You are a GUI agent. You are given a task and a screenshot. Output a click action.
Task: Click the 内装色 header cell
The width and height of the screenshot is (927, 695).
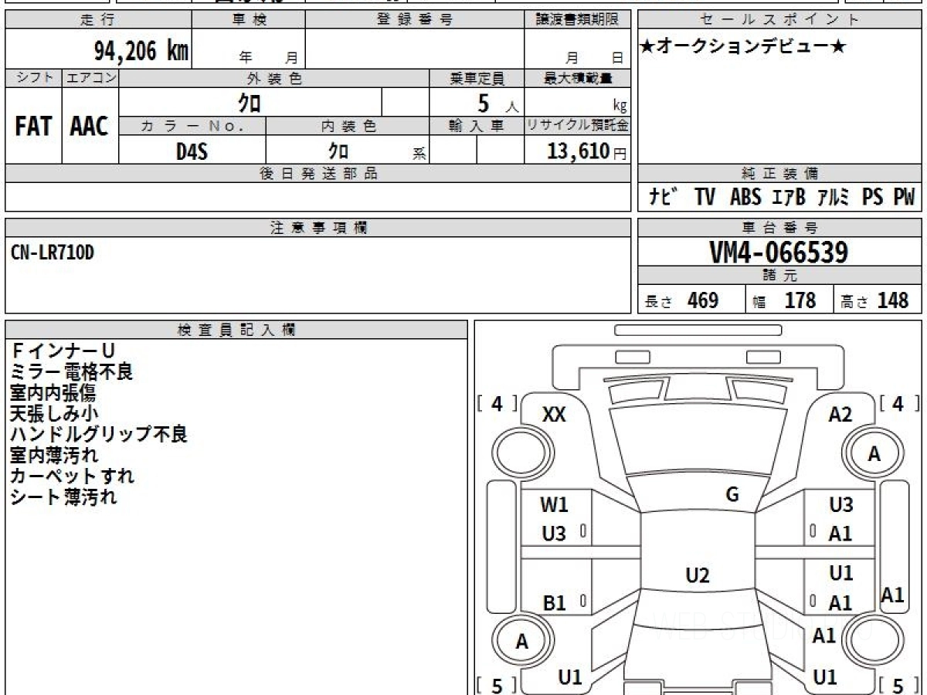click(x=348, y=126)
